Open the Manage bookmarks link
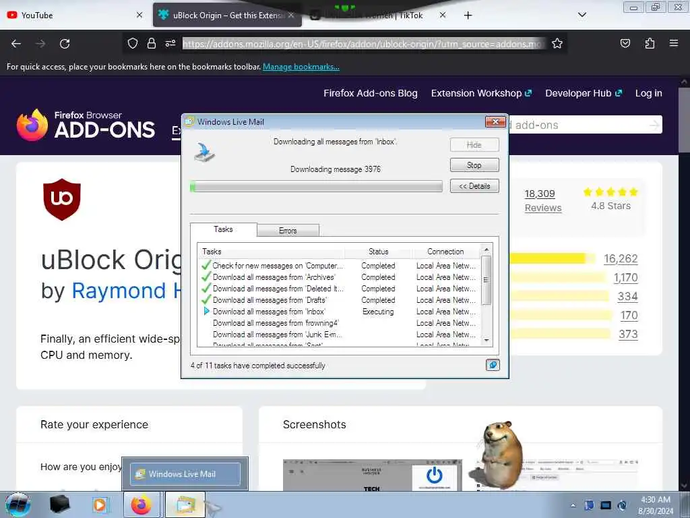Image resolution: width=690 pixels, height=518 pixels. (x=301, y=67)
